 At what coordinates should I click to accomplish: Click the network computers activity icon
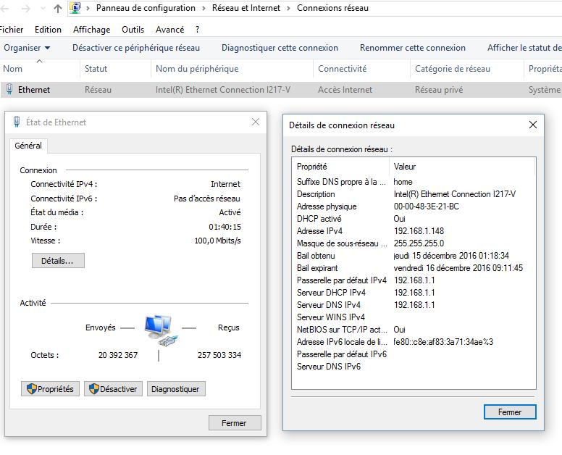[x=159, y=328]
